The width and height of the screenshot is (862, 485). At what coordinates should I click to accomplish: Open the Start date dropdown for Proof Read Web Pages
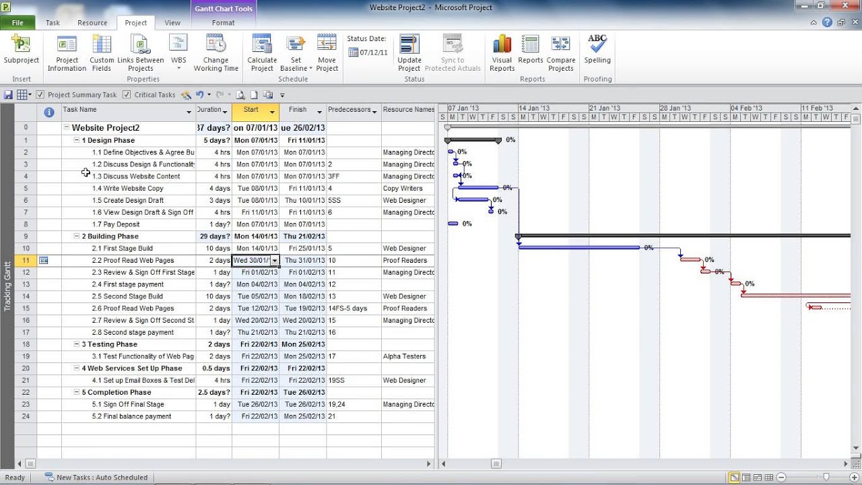[x=273, y=260]
